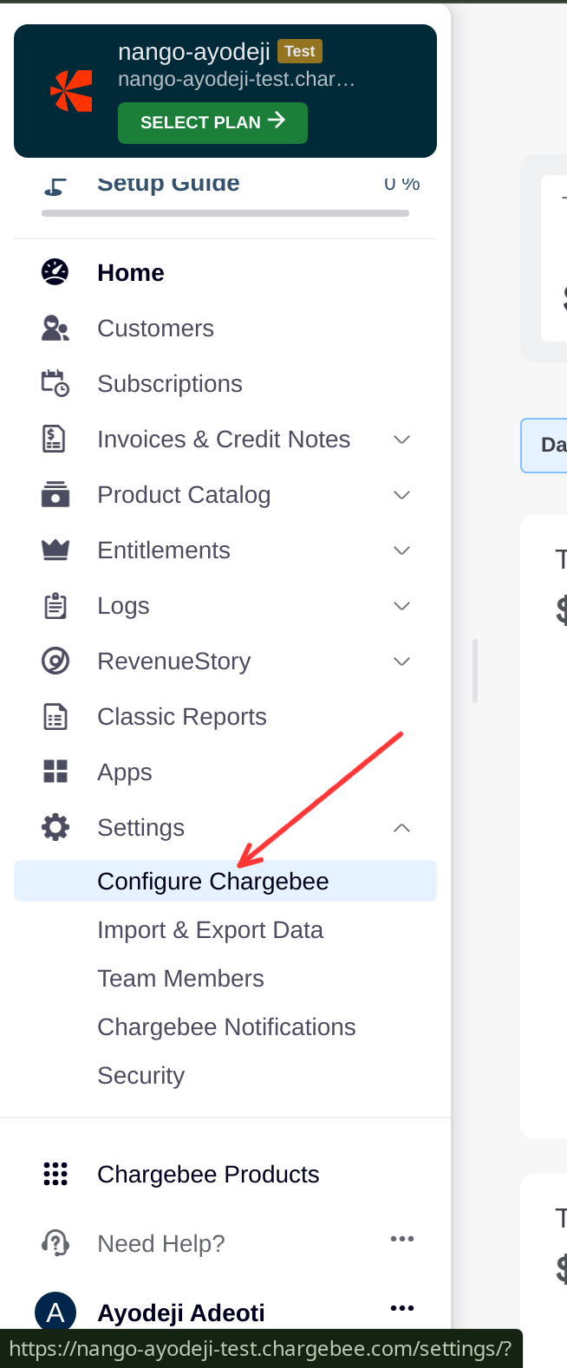Click the RevenueStory target icon
This screenshot has height=1368, width=567.
[55, 661]
